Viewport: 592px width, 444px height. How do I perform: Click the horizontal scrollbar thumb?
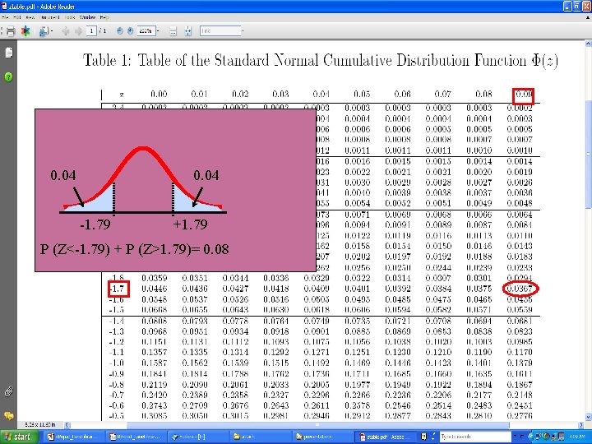[x=318, y=425]
